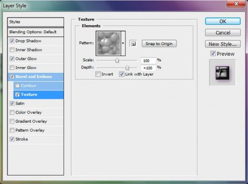Uncheck the Texture checkbox
Image resolution: width=248 pixels, height=184 pixels.
pyautogui.click(x=17, y=95)
